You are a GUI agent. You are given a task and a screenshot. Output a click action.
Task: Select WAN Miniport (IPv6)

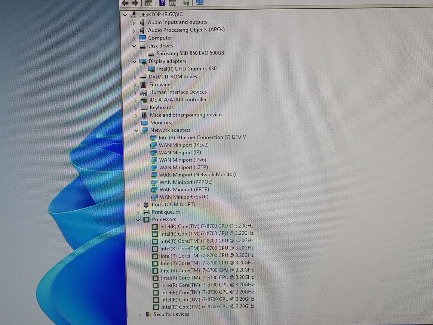point(183,160)
